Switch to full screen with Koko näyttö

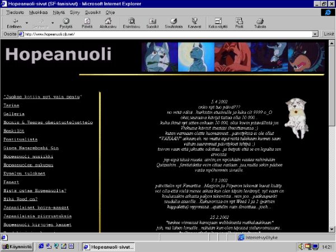point(218,22)
